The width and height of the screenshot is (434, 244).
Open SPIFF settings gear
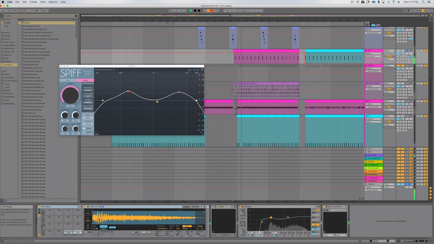point(202,70)
